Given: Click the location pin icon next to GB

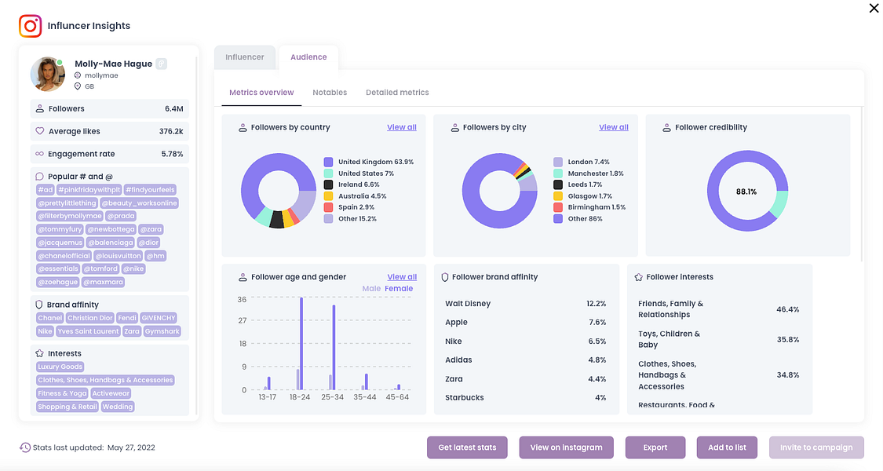Looking at the screenshot, I should [78, 86].
